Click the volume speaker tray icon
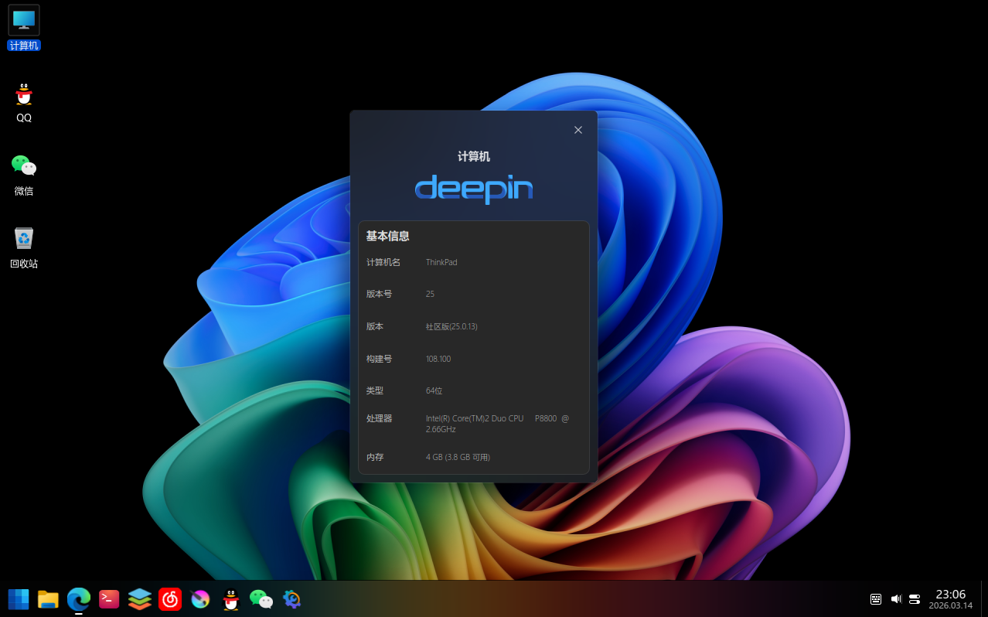 click(896, 599)
